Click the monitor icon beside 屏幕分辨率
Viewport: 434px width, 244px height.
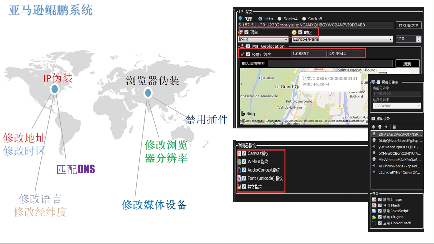coord(373,82)
